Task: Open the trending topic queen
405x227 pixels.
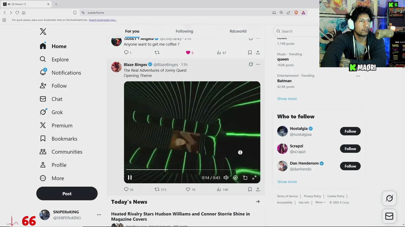Action: [x=283, y=59]
